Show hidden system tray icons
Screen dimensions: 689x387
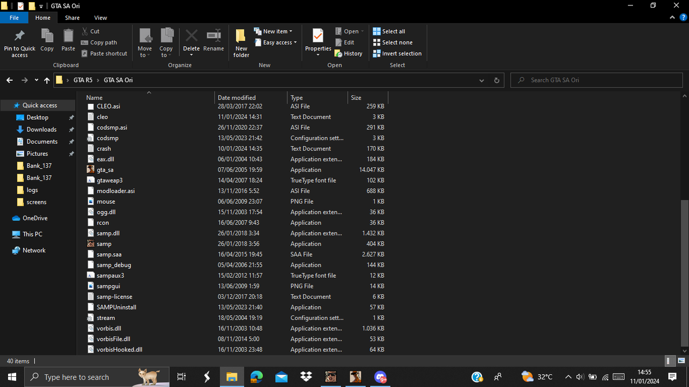click(568, 377)
